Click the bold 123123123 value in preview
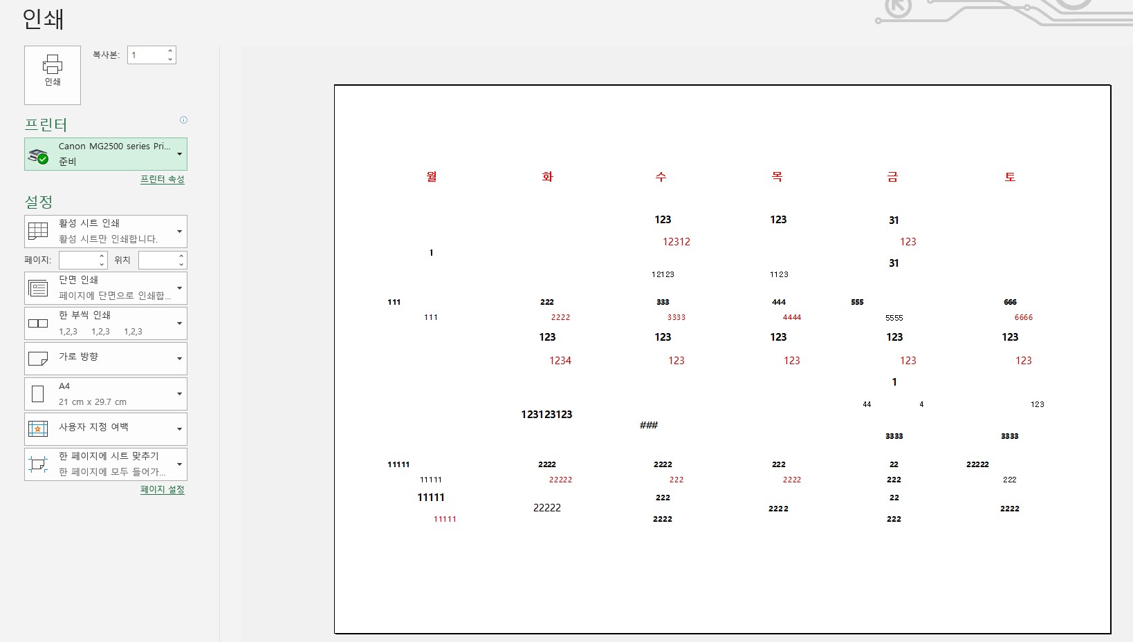This screenshot has height=642, width=1133. [x=546, y=415]
